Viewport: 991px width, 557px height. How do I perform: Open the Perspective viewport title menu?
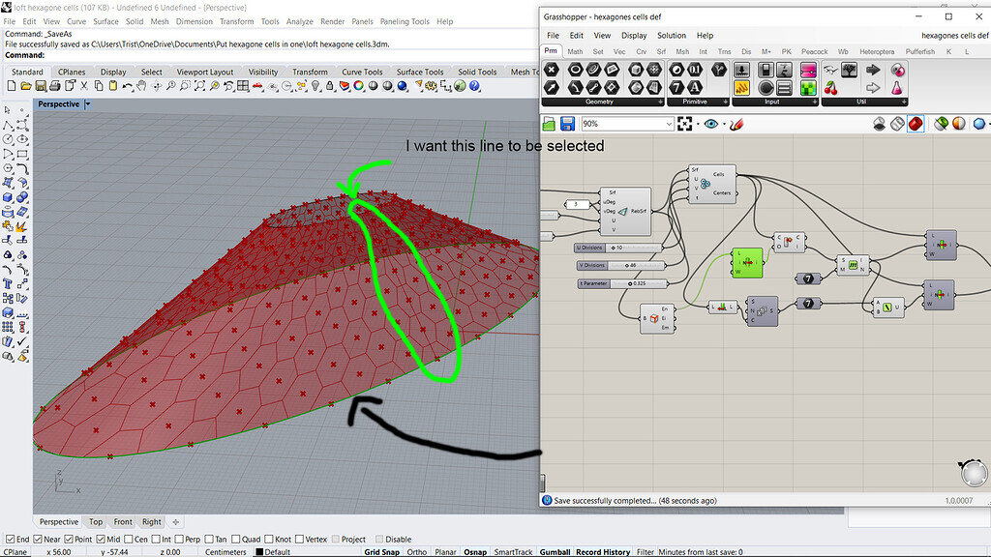tap(61, 103)
